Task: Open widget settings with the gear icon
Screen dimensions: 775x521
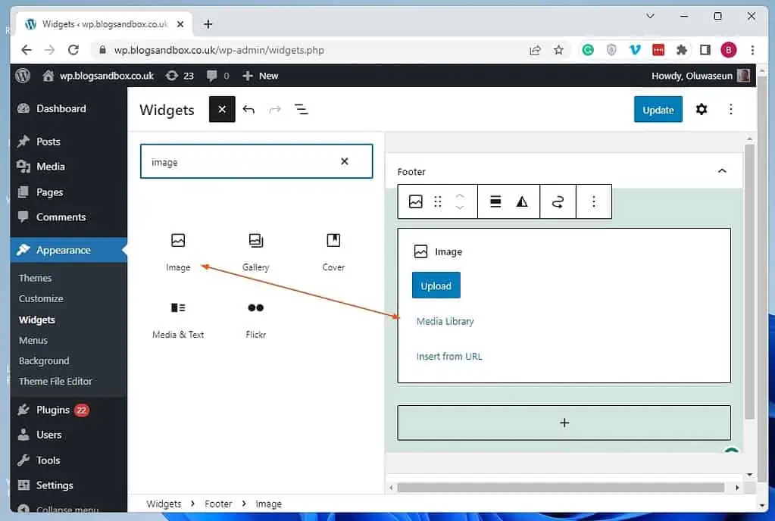Action: click(x=701, y=109)
